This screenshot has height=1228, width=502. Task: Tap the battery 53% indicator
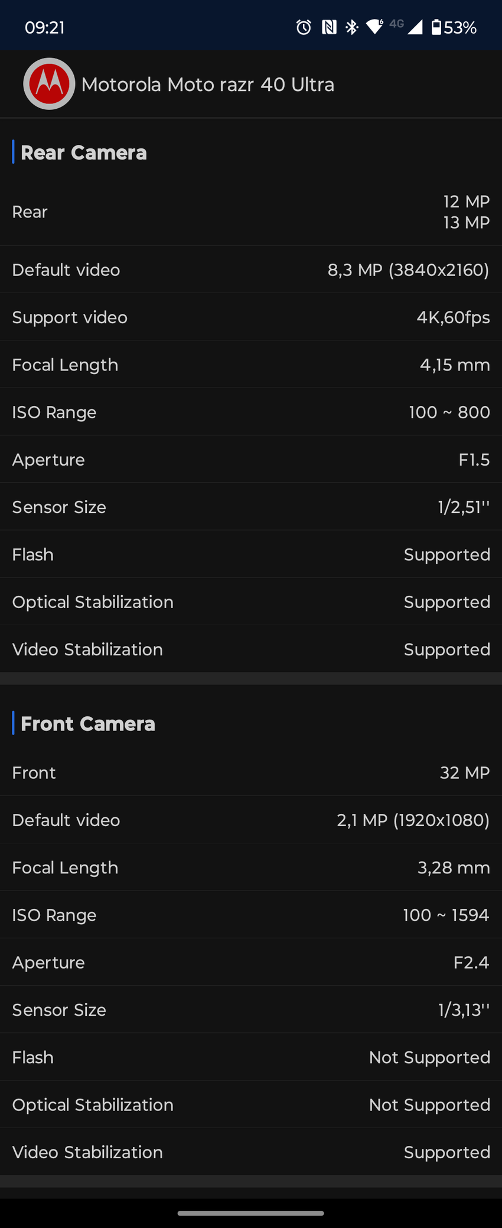(x=454, y=27)
